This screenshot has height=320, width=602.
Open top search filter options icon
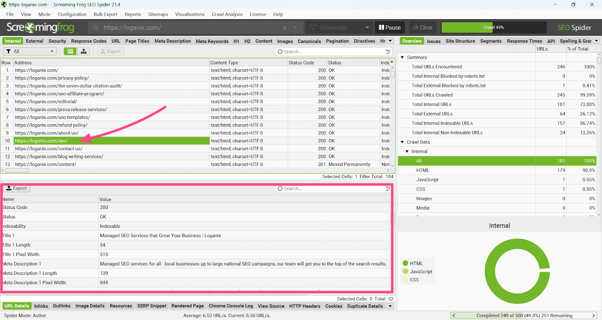[388, 52]
